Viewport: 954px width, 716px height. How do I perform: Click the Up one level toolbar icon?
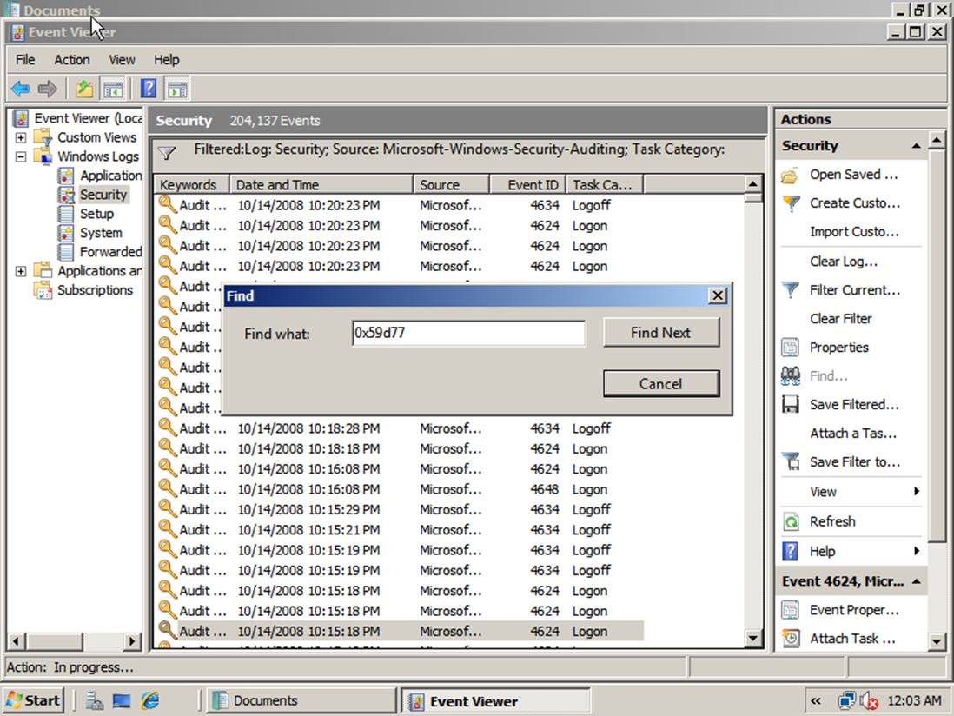(x=84, y=89)
